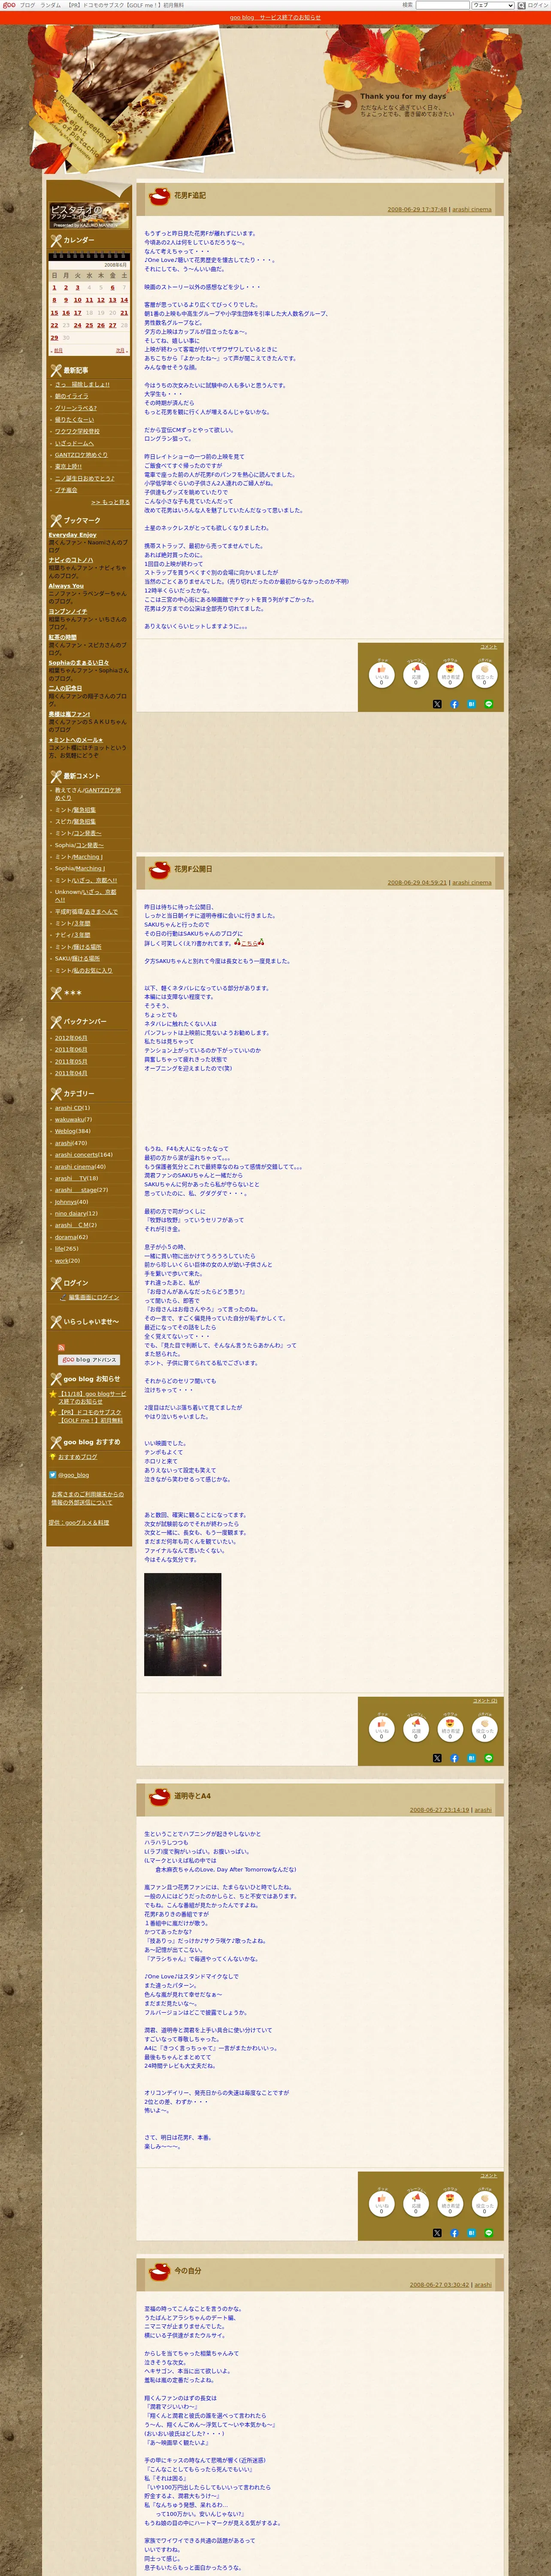Open コメント (2) link under 花男F公開日 post
This screenshot has width=551, height=2576.
click(x=485, y=1701)
